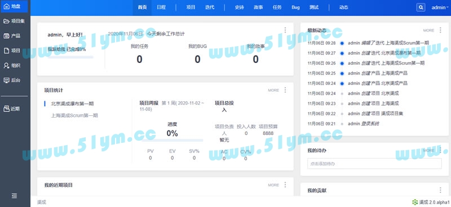Click the 渠成 breadcrumb in the footer
The image size is (451, 207).
tap(42, 202)
